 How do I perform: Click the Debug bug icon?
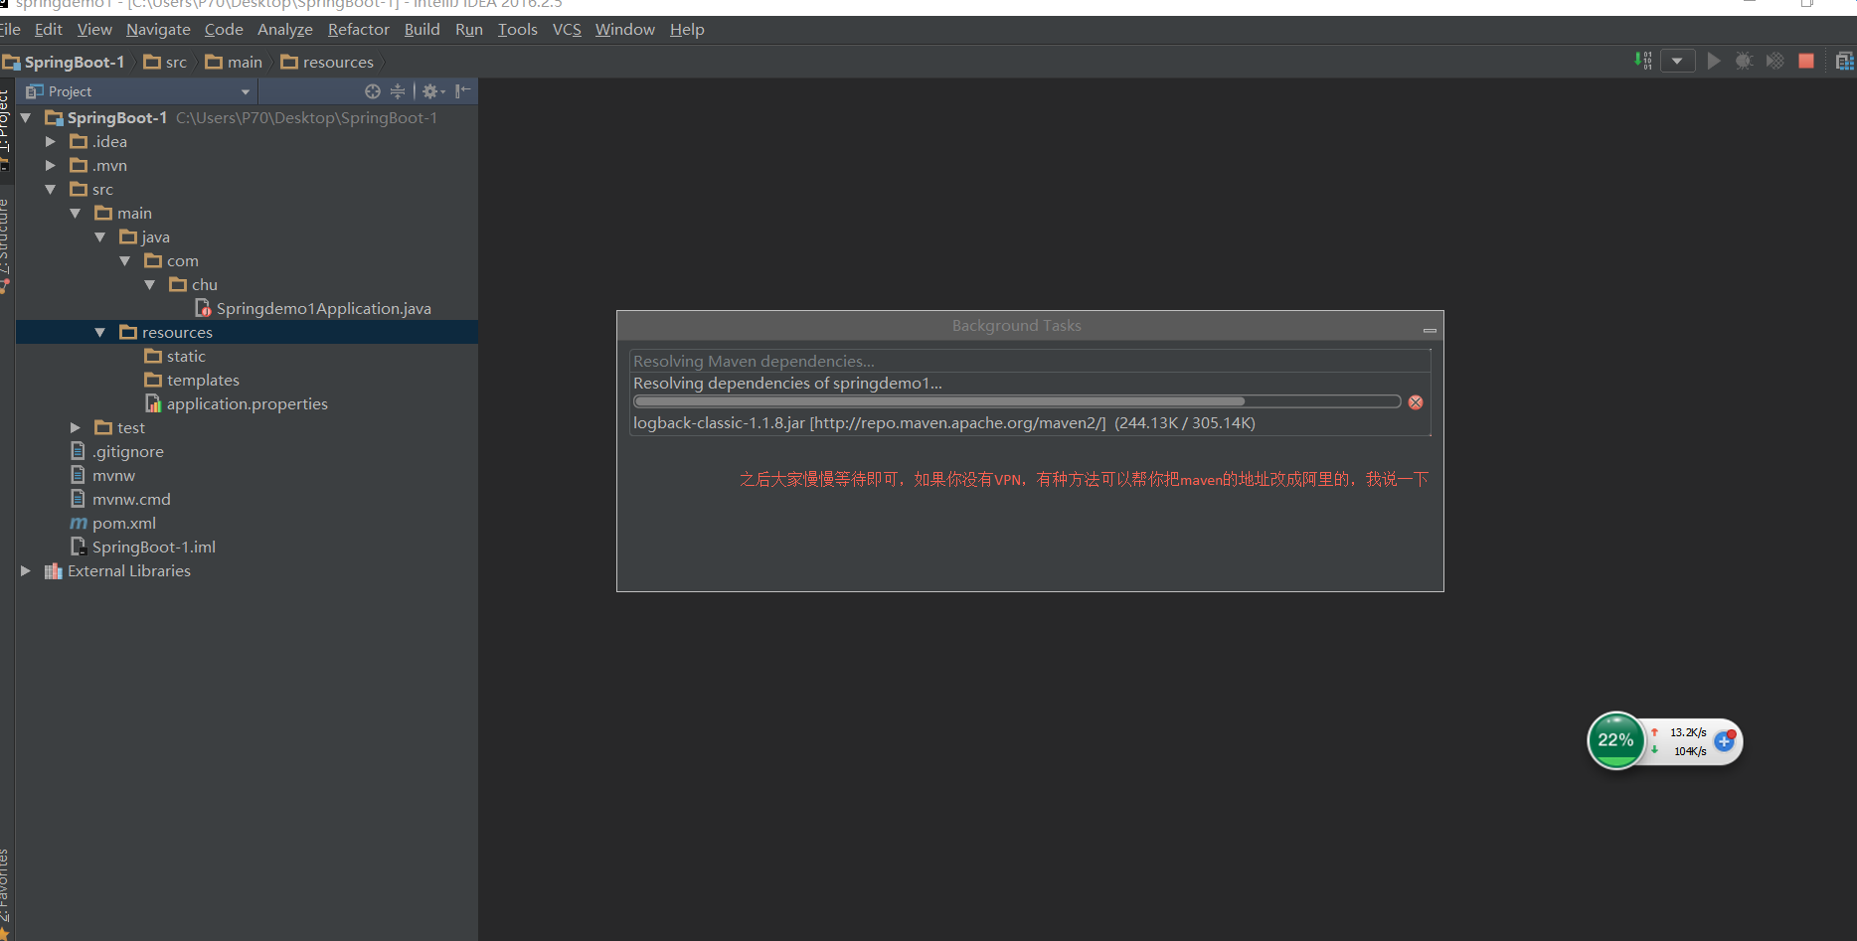[x=1744, y=61]
